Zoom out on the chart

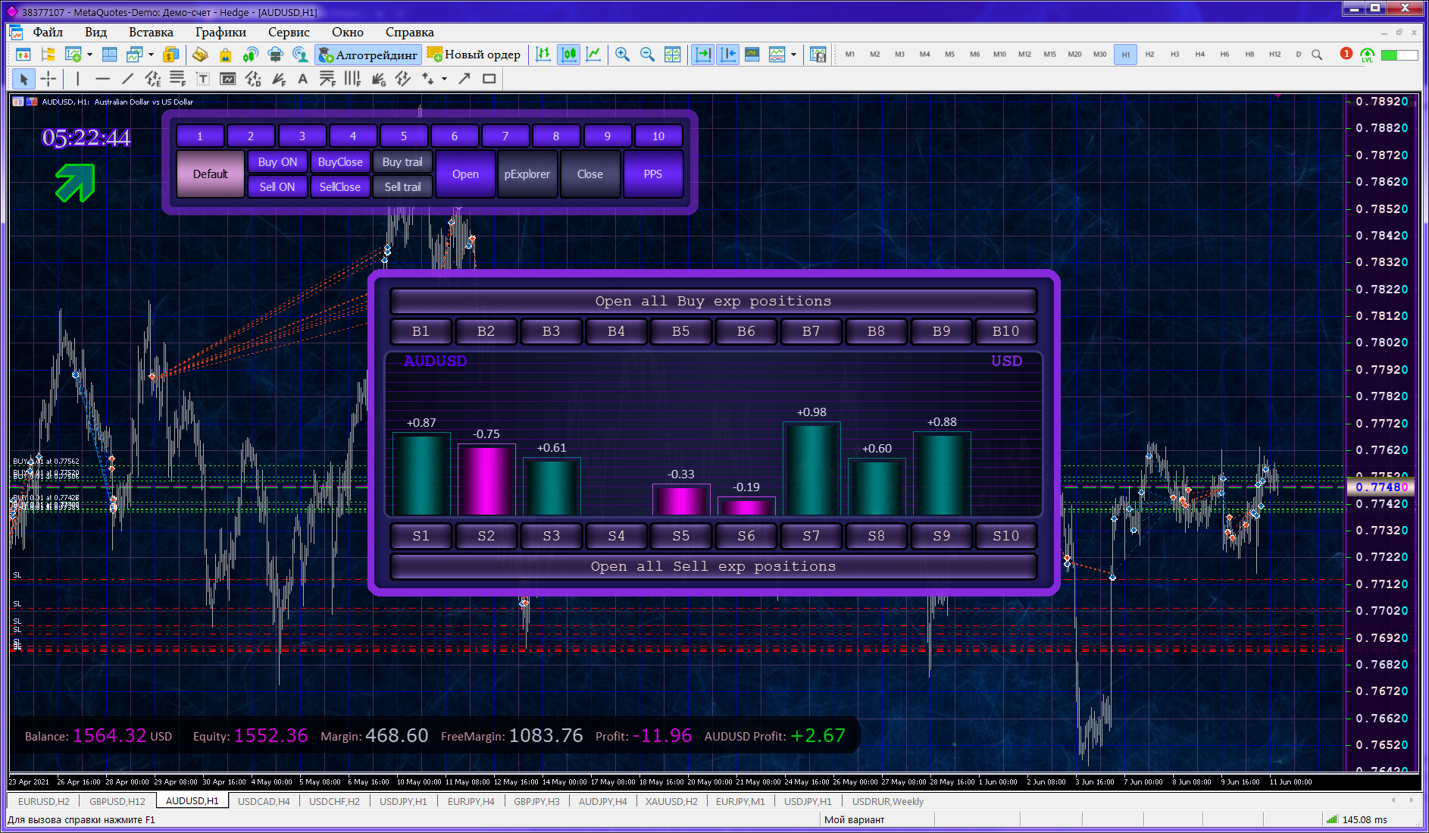[x=648, y=55]
